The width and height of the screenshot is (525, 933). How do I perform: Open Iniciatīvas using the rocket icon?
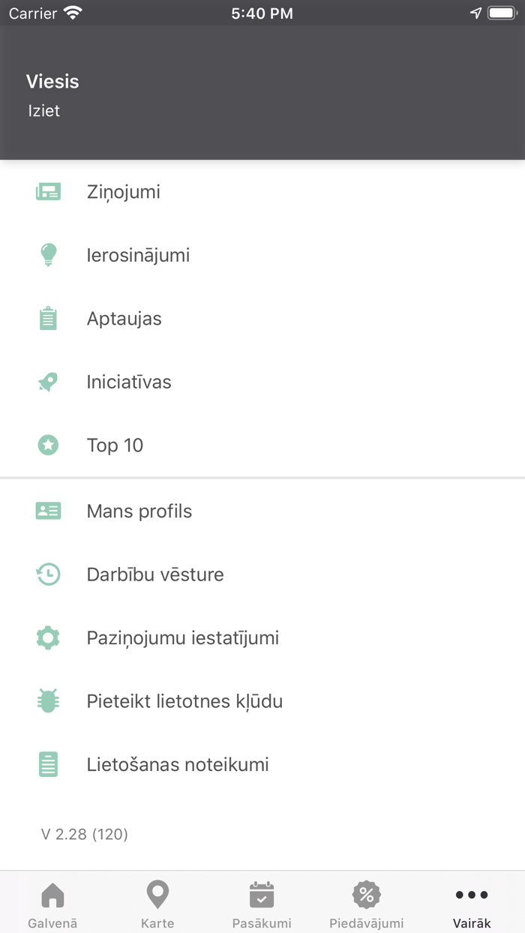(x=48, y=382)
